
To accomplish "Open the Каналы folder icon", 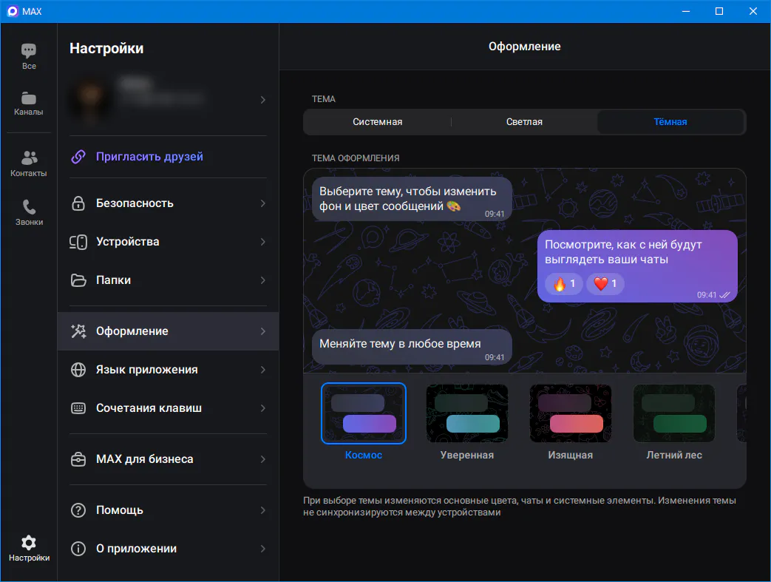I will click(29, 98).
